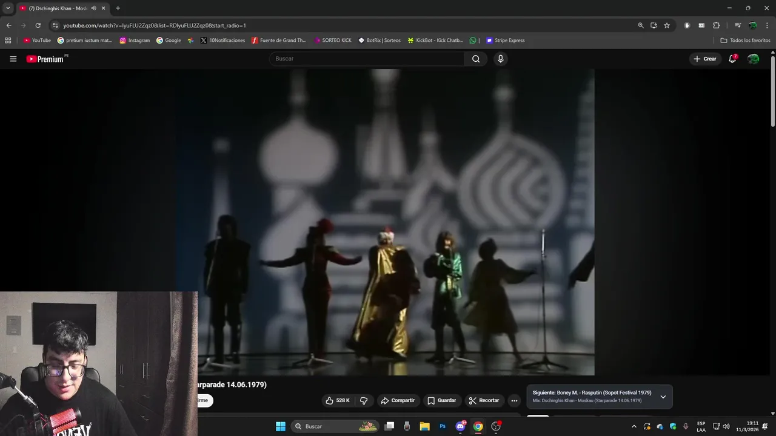Mute the tab via speaker icon
The height and width of the screenshot is (436, 776).
tap(93, 8)
